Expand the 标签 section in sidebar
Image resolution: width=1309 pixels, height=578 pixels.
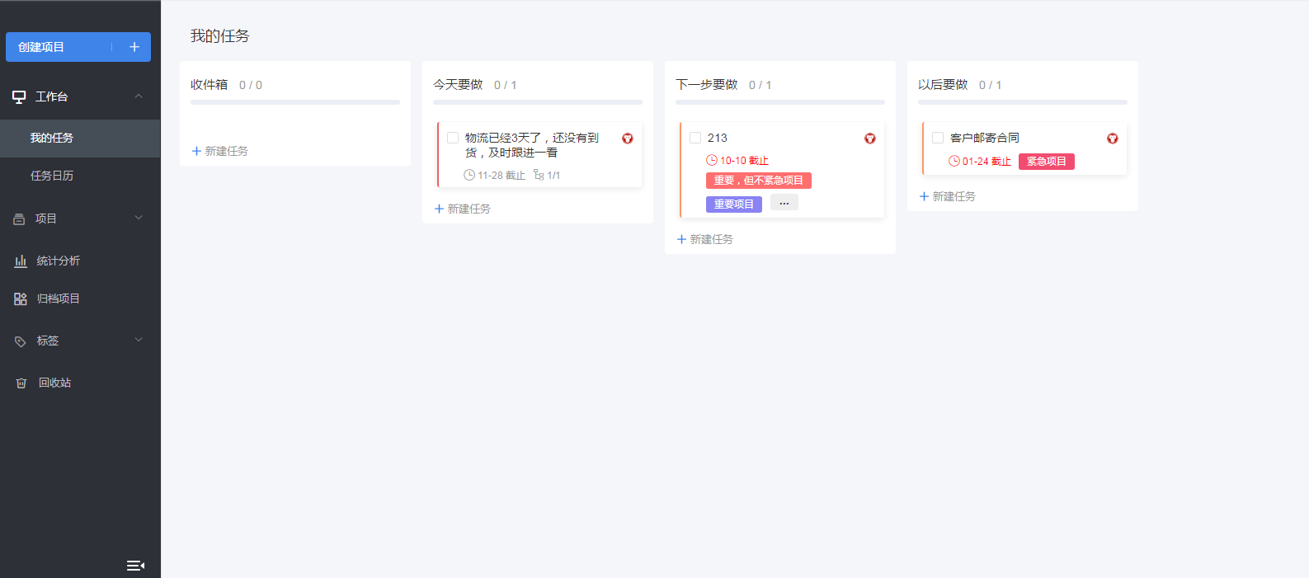(x=139, y=341)
